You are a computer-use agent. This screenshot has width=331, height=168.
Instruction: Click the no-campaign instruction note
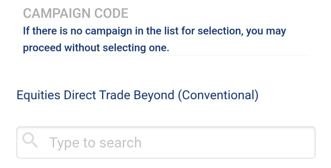[154, 39]
